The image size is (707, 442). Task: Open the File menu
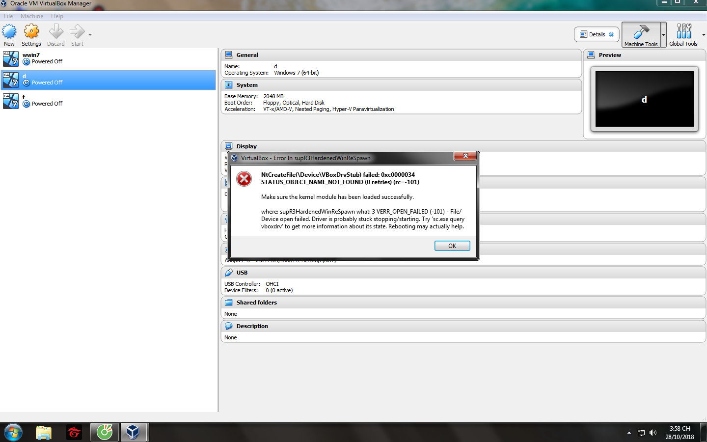[x=8, y=16]
